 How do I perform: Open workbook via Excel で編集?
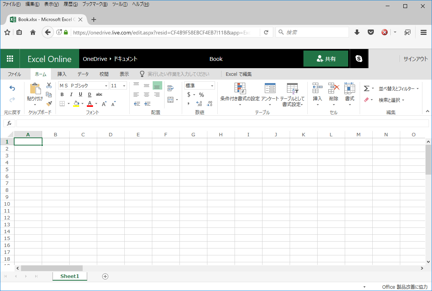point(239,74)
